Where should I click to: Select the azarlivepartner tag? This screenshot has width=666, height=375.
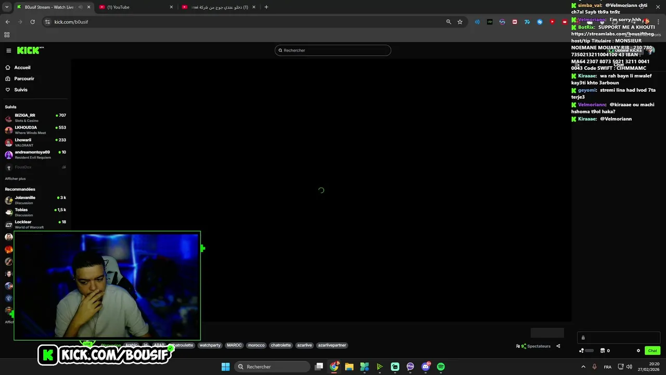(x=332, y=345)
